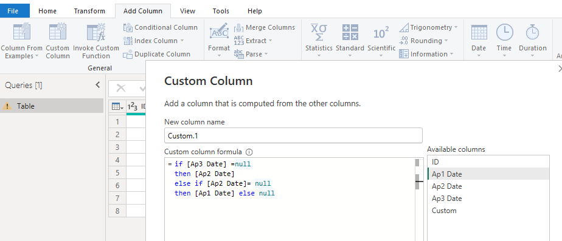Screen dimensions: 562x241
Task: Cancel formula bar edit with X icon
Action: 121,88
